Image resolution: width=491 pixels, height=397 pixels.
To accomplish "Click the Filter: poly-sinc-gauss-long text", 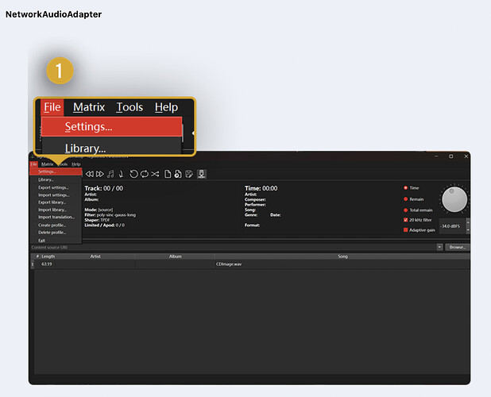I will 110,215.
